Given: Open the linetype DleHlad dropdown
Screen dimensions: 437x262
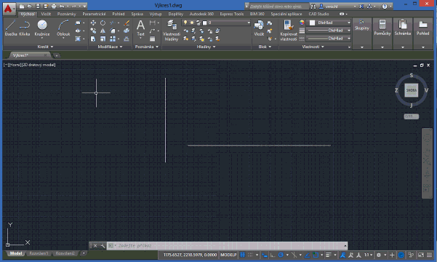Looking at the screenshot, I should coord(329,39).
